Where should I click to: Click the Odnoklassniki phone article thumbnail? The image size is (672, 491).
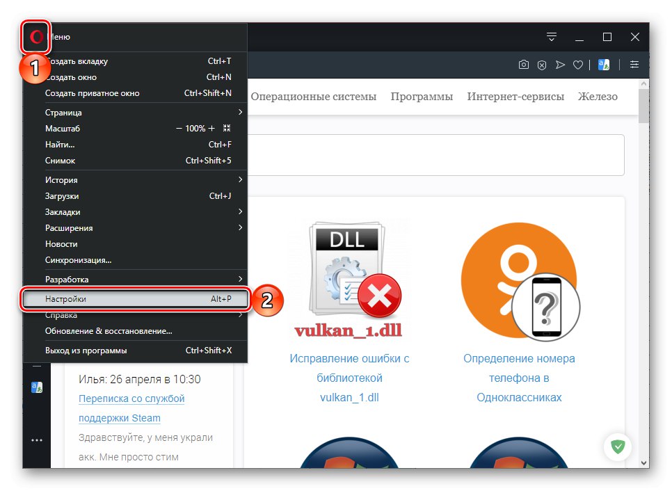point(520,281)
